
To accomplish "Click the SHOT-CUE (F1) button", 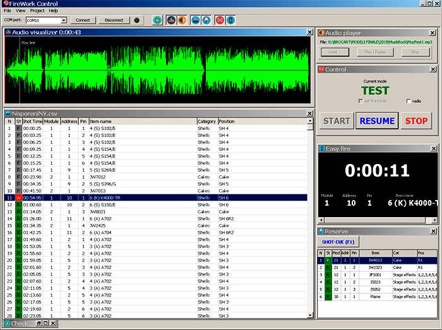I will [338, 242].
